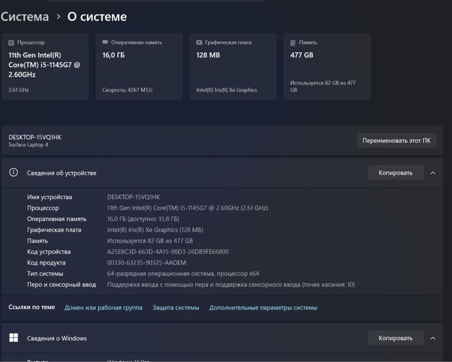
Task: Click the Windows logo beside Сведения о Windows
Action: click(x=13, y=338)
